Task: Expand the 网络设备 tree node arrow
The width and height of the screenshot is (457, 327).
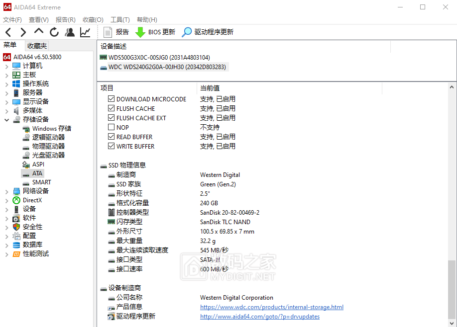Action: tap(6, 192)
